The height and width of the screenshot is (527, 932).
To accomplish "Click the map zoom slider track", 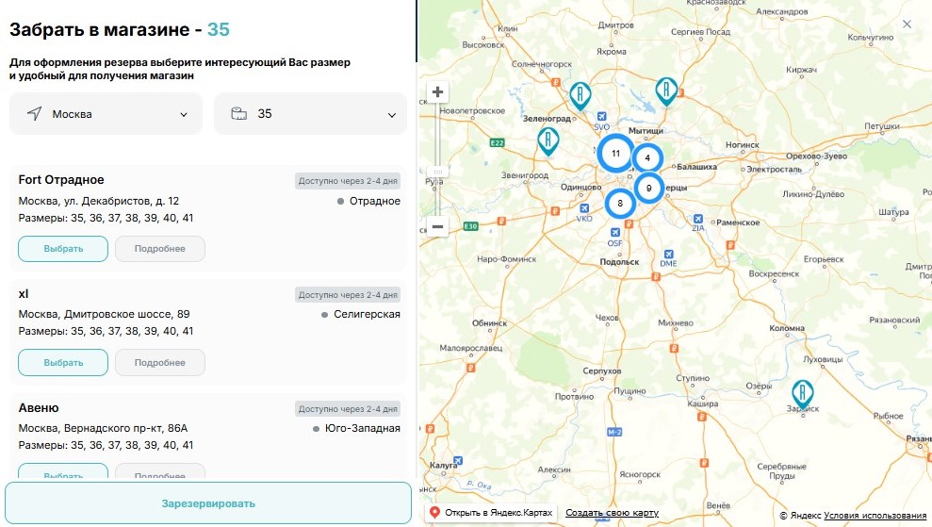I will [x=438, y=141].
